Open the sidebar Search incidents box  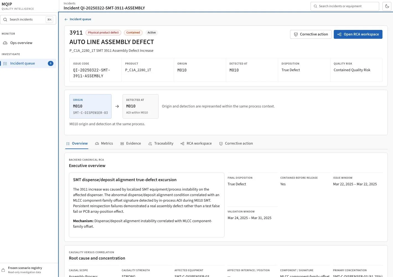click(x=28, y=19)
